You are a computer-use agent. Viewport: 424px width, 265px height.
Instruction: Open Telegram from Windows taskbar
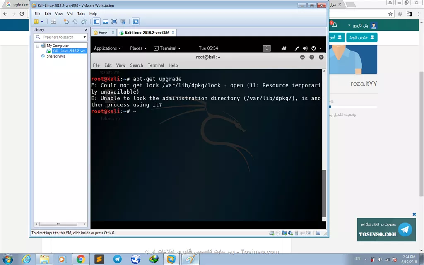117,259
